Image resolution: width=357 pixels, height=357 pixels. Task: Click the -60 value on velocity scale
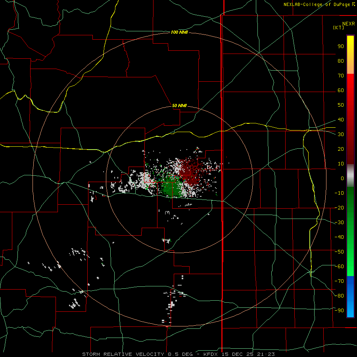[x=339, y=267]
